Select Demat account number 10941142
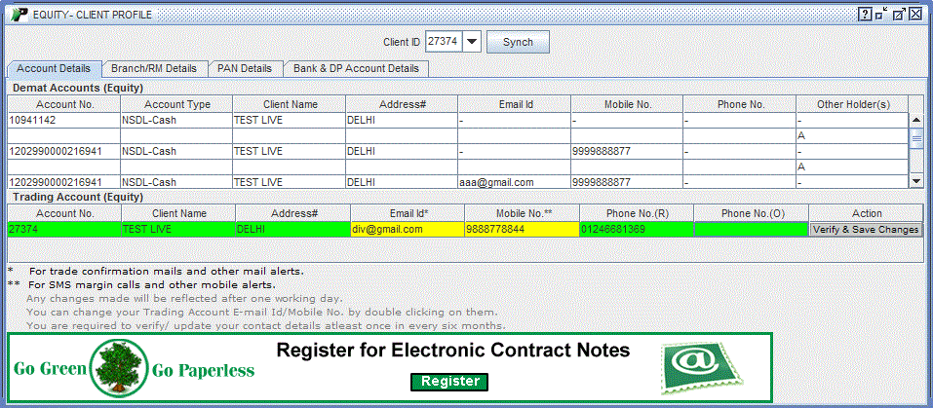This screenshot has width=933, height=408. coord(63,120)
